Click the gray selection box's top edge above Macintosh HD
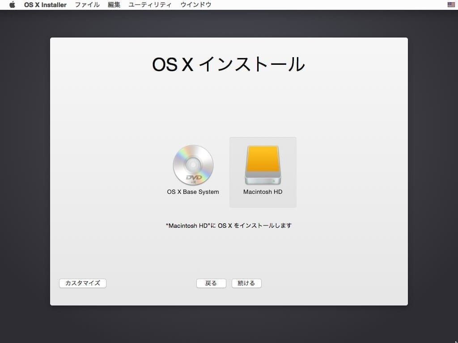Screen dimensions: 458x343 point(263,138)
